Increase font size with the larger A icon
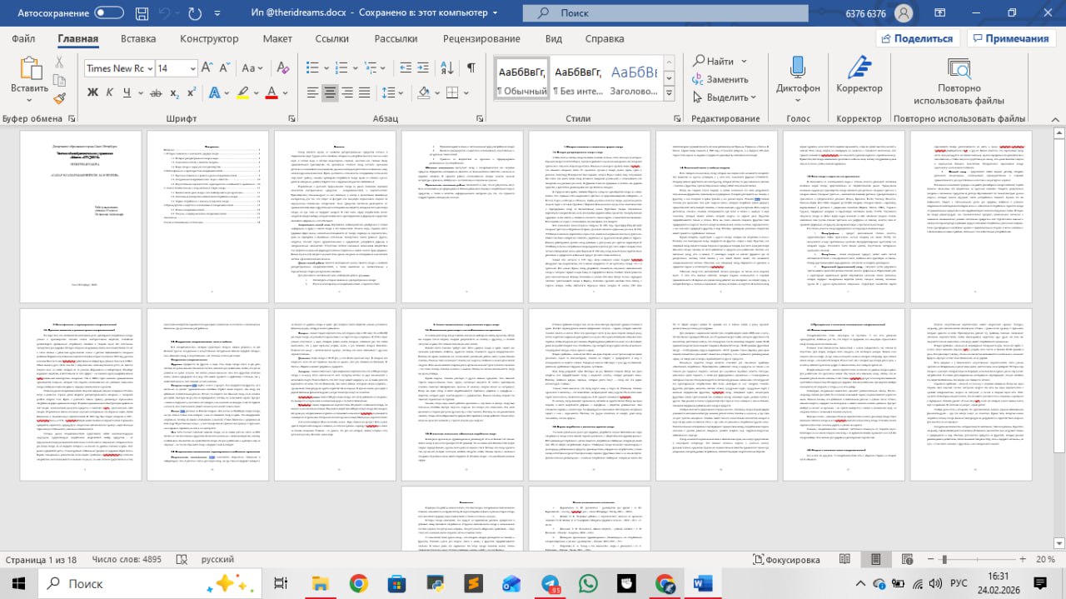The height and width of the screenshot is (599, 1066). click(206, 68)
